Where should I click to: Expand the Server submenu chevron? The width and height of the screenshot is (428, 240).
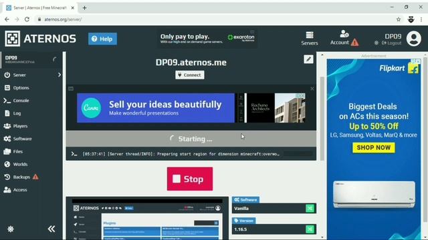coord(60,75)
